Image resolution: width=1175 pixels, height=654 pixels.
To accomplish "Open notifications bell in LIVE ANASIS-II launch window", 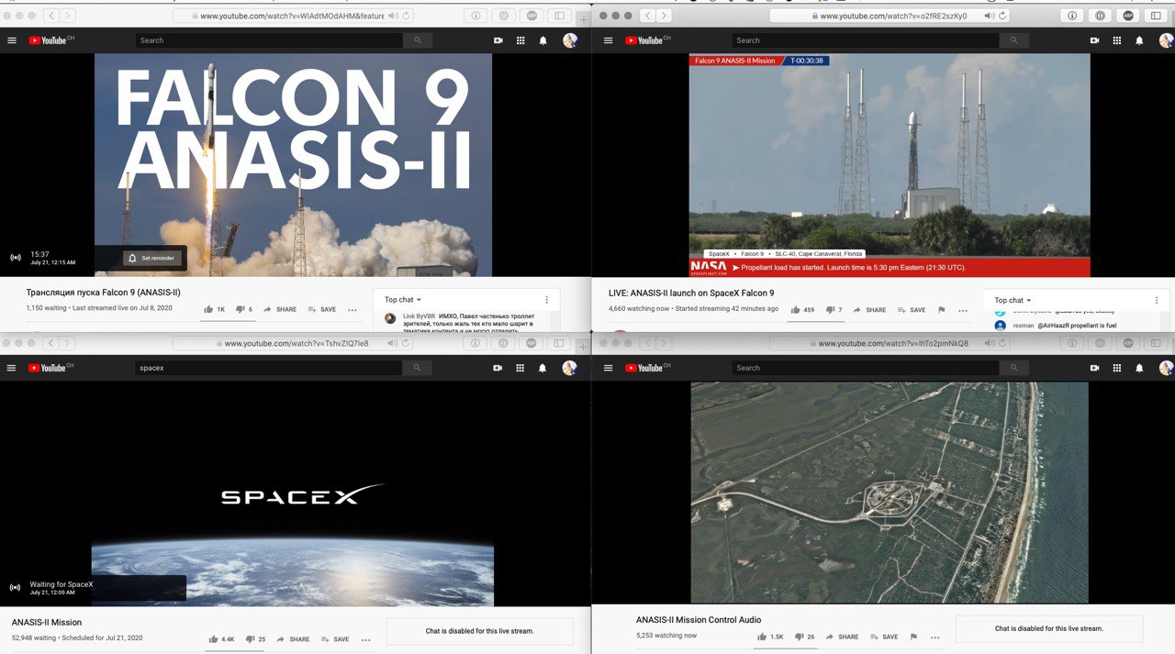I will [x=1139, y=40].
